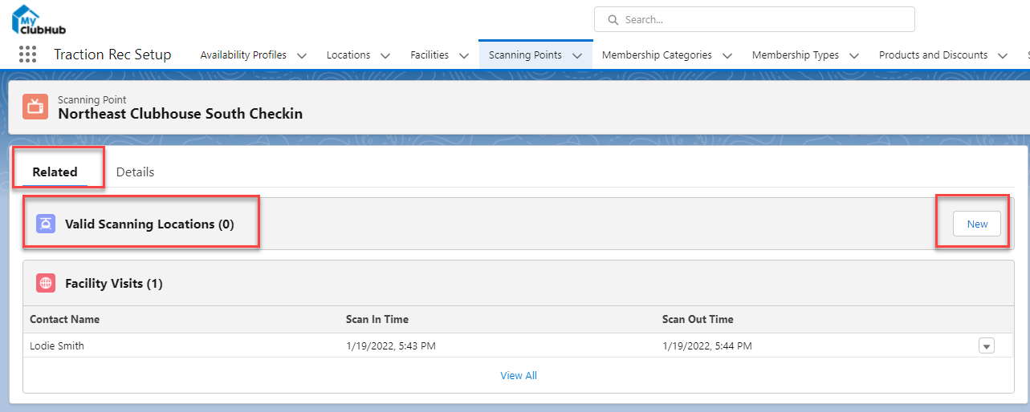
Task: Click New for Valid Scanning Locations
Action: point(976,224)
